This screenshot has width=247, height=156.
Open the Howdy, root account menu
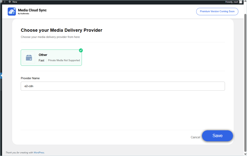tap(231, 2)
